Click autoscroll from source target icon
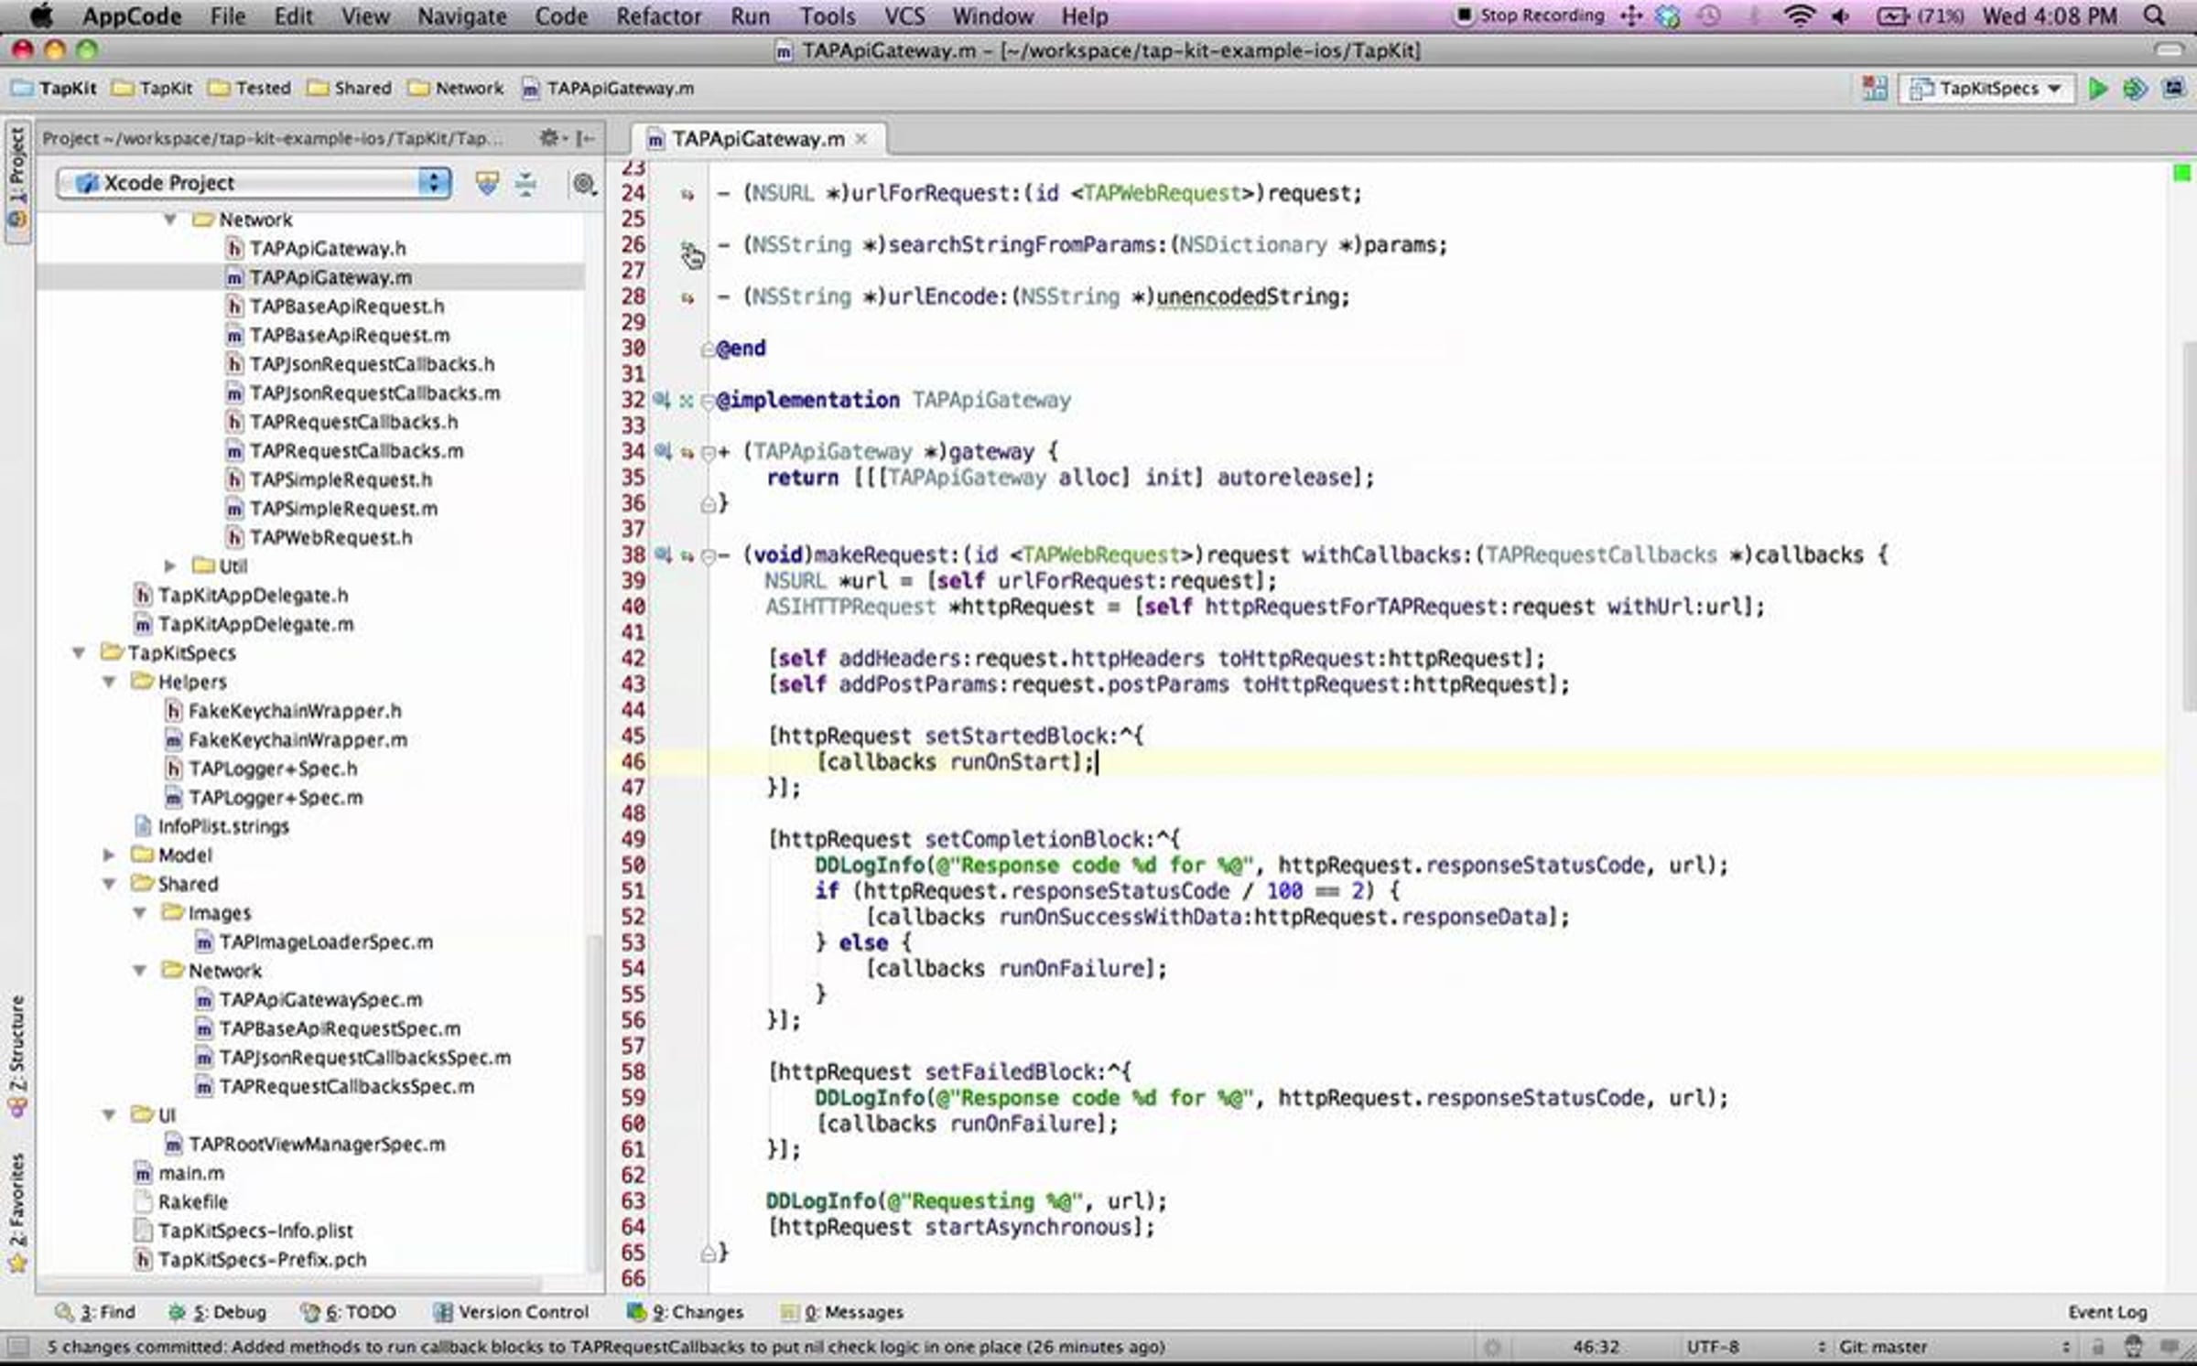This screenshot has height=1366, width=2197. tap(583, 184)
